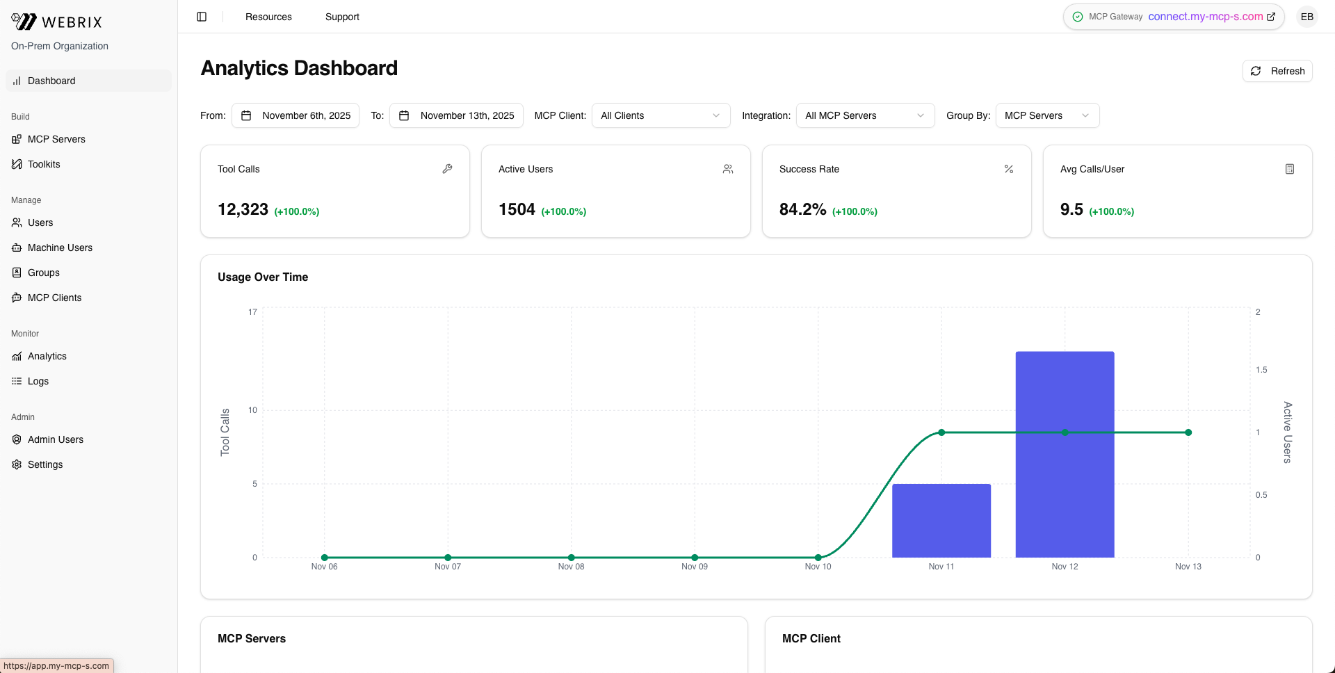Click the Admin Users shield icon
This screenshot has height=673, width=1335.
click(x=17, y=439)
